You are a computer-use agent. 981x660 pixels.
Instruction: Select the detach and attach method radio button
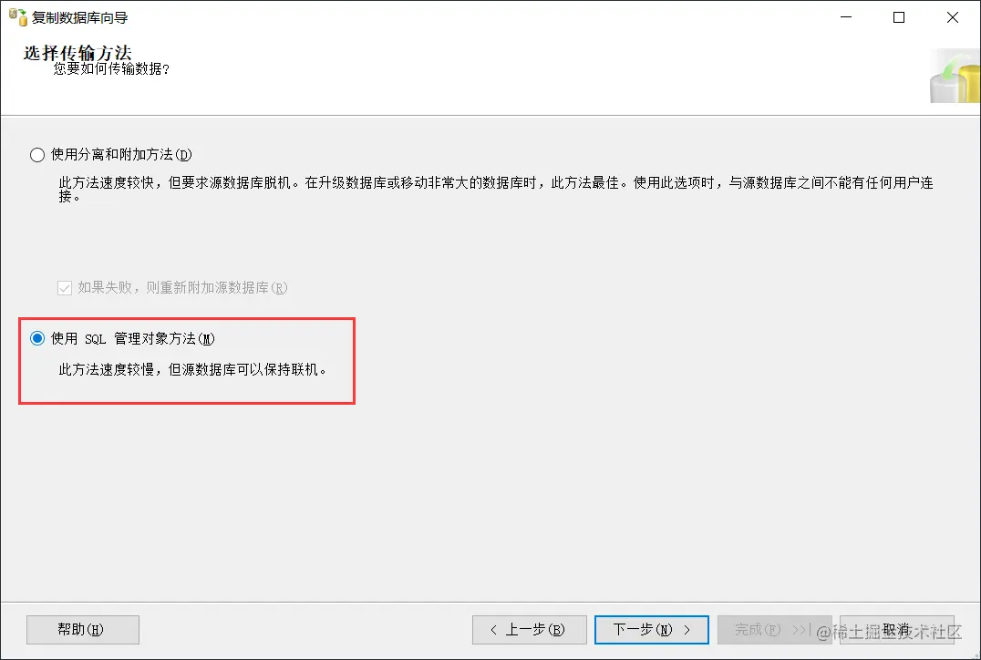[x=37, y=155]
